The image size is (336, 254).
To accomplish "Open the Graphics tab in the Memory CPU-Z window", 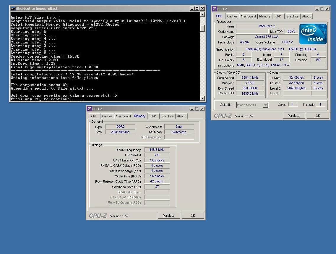I will click(x=167, y=116).
